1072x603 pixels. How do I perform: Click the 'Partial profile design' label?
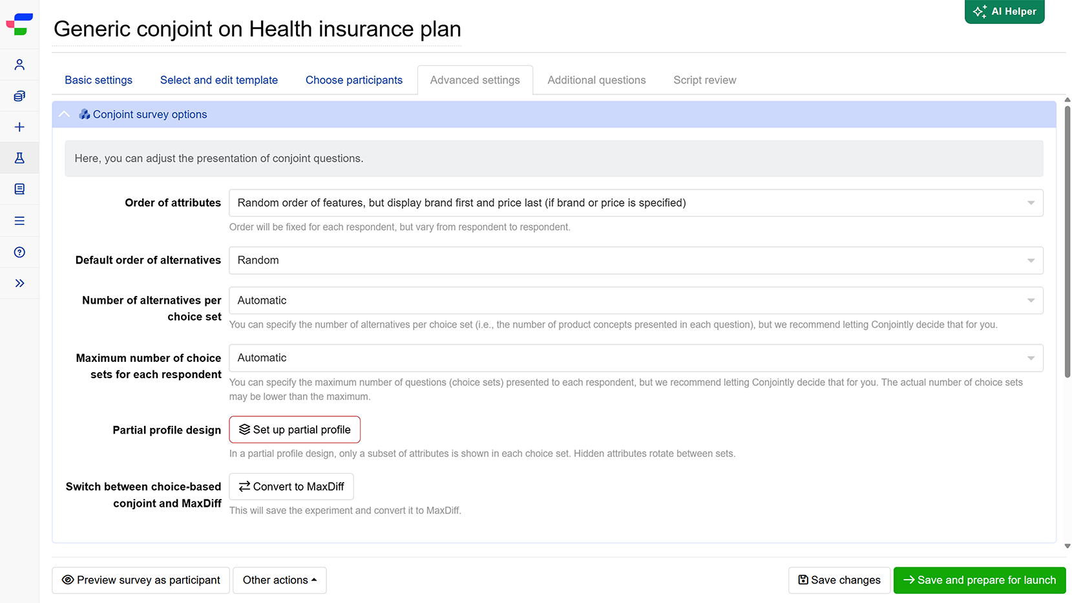(167, 430)
